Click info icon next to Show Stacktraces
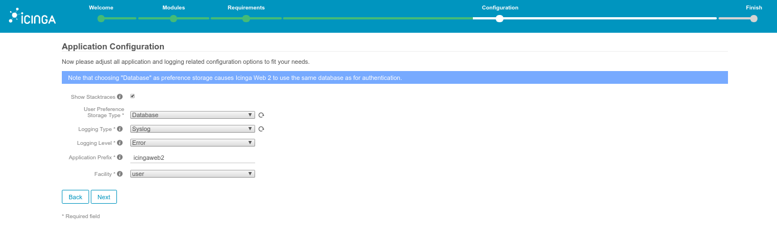 point(120,97)
